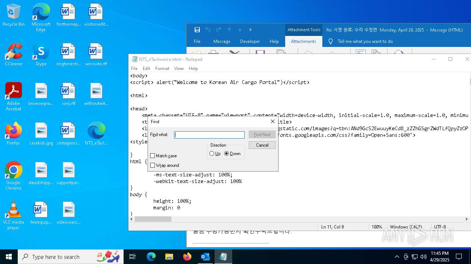Click the volume icon in system tray
Image resolution: width=471 pixels, height=264 pixels.
point(424,257)
